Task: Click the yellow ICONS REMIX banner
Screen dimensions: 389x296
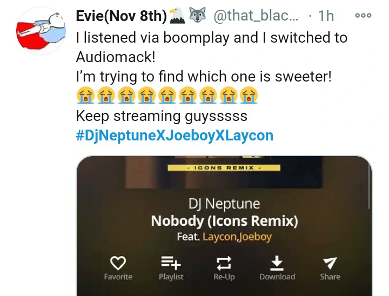Action: click(224, 168)
